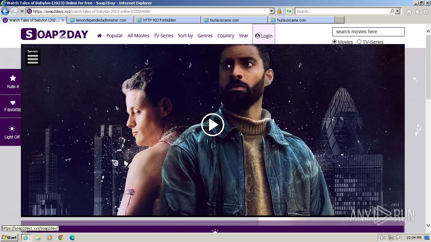Screen dimensions: 431x242
Task: Open IE Favorites star icon
Action: click(x=417, y=12)
